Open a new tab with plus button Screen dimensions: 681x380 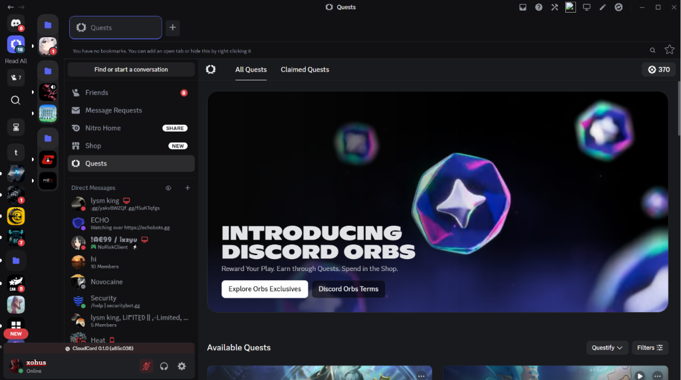tap(172, 27)
